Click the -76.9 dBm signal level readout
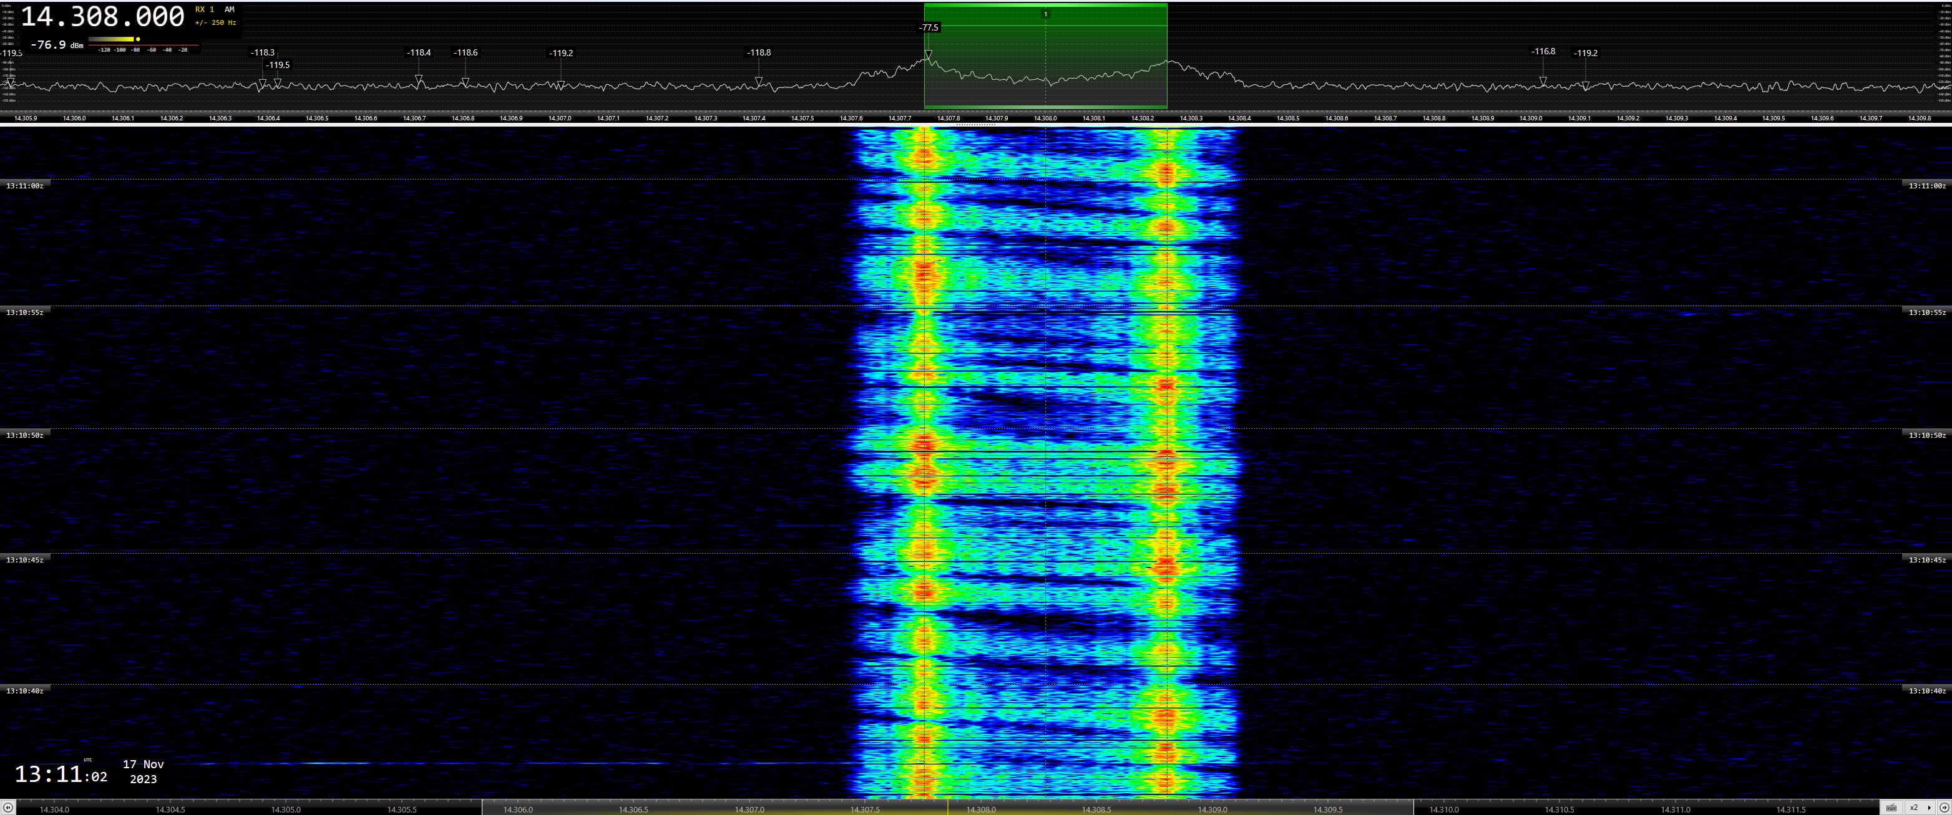Screen dimensions: 1952x815 (x=57, y=46)
